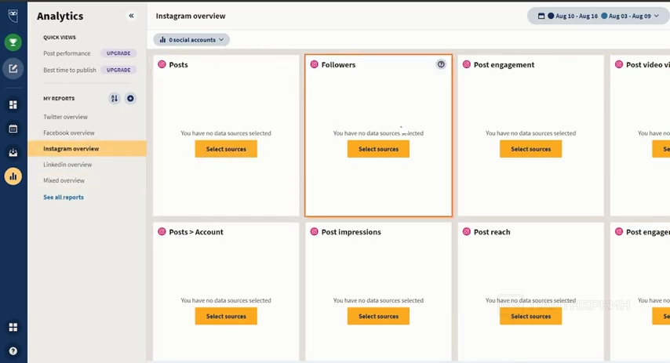Open Streams dashboard grid icon
Viewport: 670px width, 363px height.
click(x=13, y=104)
